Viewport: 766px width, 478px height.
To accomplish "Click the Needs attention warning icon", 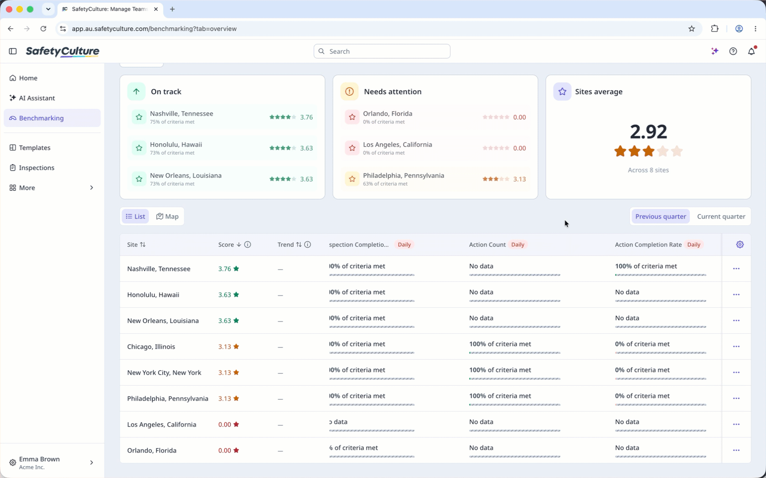I will 349,92.
